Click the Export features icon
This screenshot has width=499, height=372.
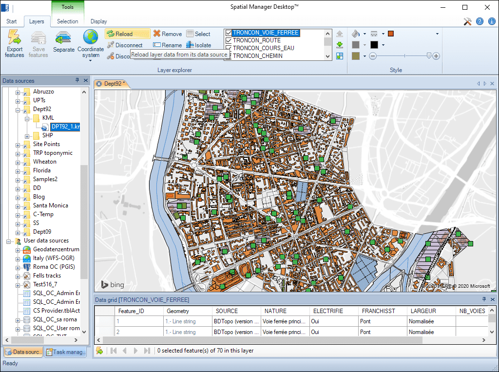pos(14,43)
